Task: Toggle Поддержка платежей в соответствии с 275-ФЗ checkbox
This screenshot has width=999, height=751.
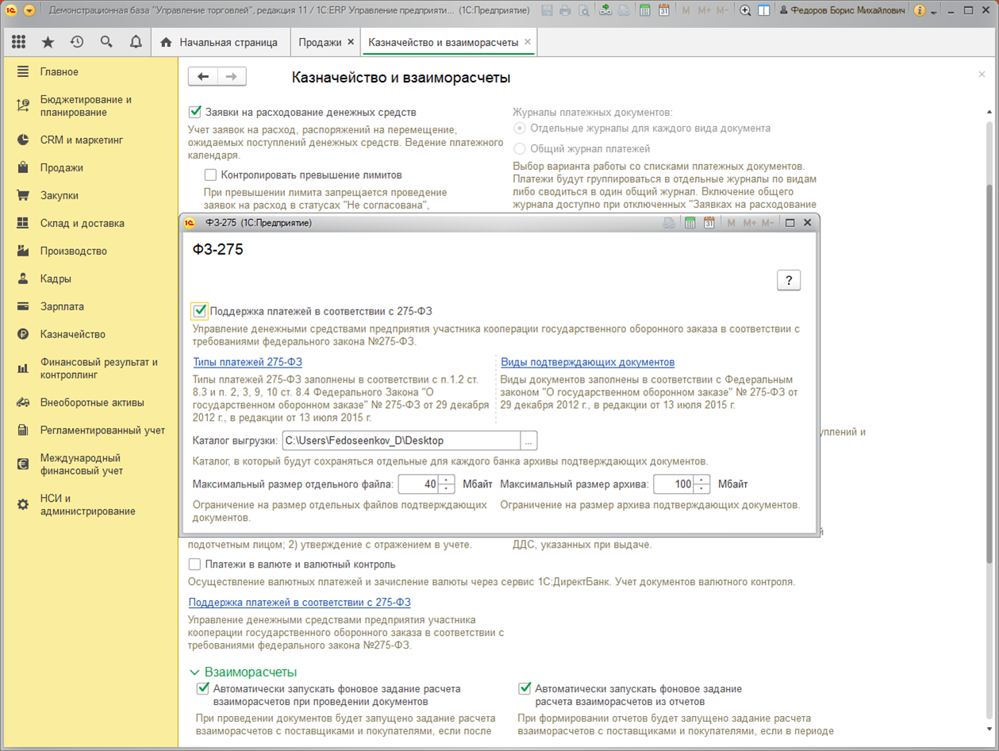Action: (200, 311)
